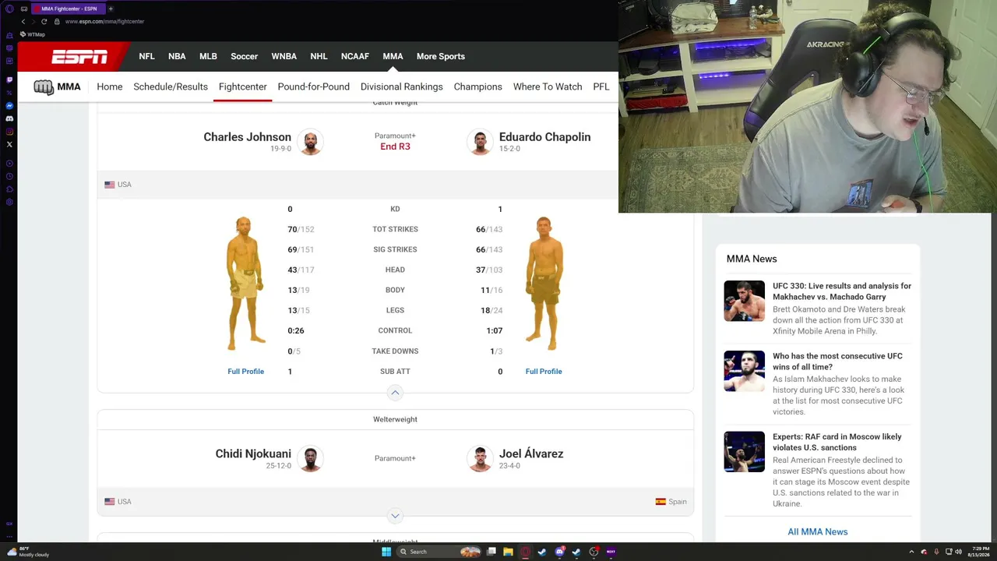Open the Joel Álvarez name link

tap(531, 454)
